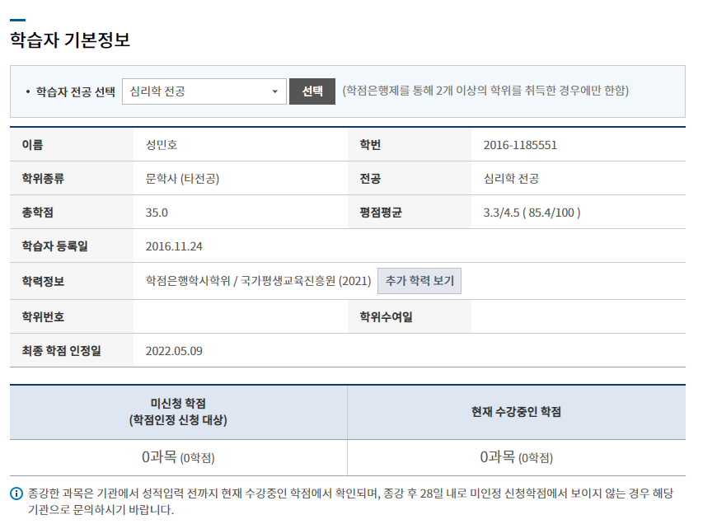Click the 학력정보 label
Screen dimensions: 703x524
coord(43,282)
